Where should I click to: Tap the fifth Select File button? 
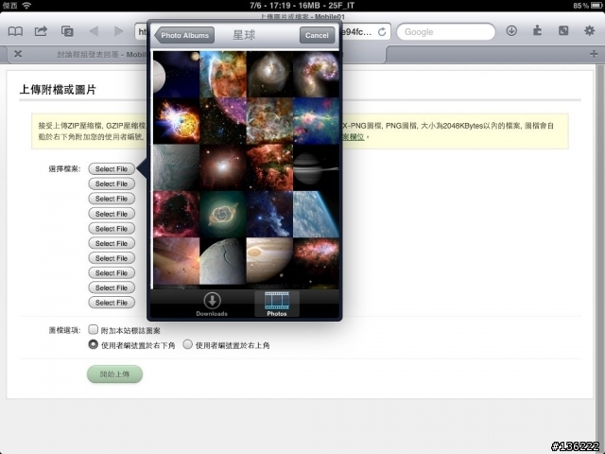(x=112, y=229)
